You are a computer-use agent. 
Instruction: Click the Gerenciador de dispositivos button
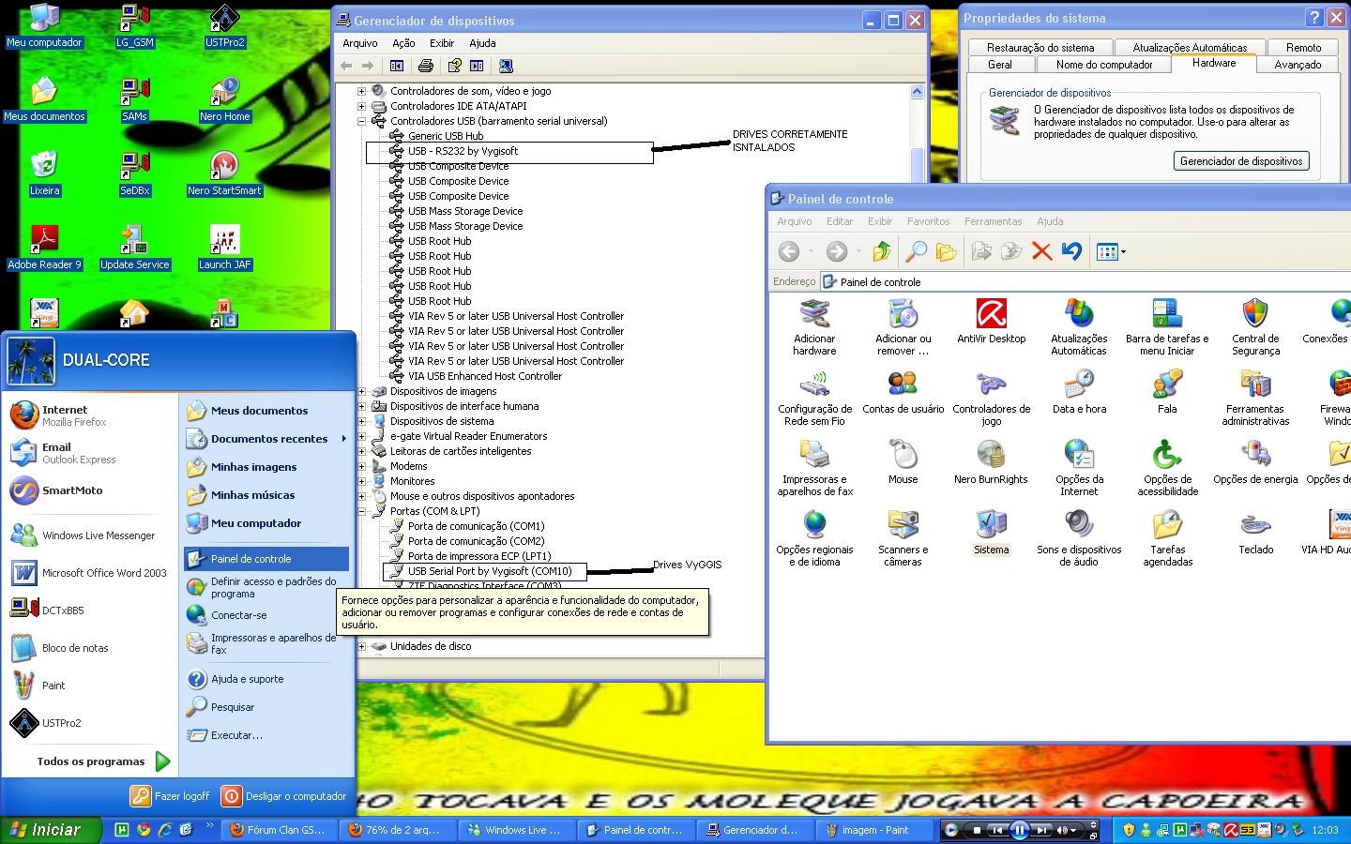(1241, 161)
